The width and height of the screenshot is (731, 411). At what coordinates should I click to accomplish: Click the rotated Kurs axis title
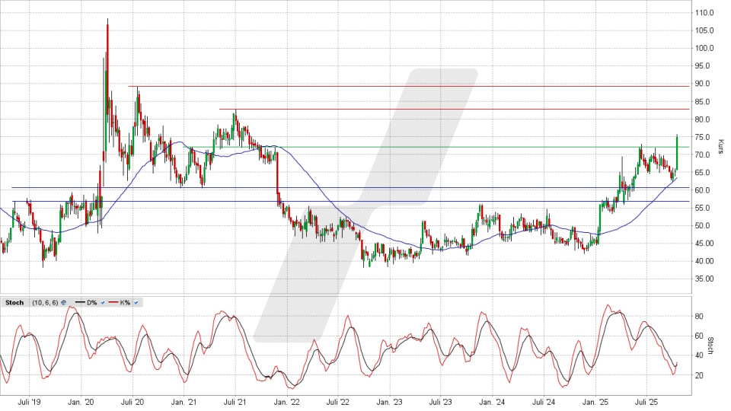(720, 145)
